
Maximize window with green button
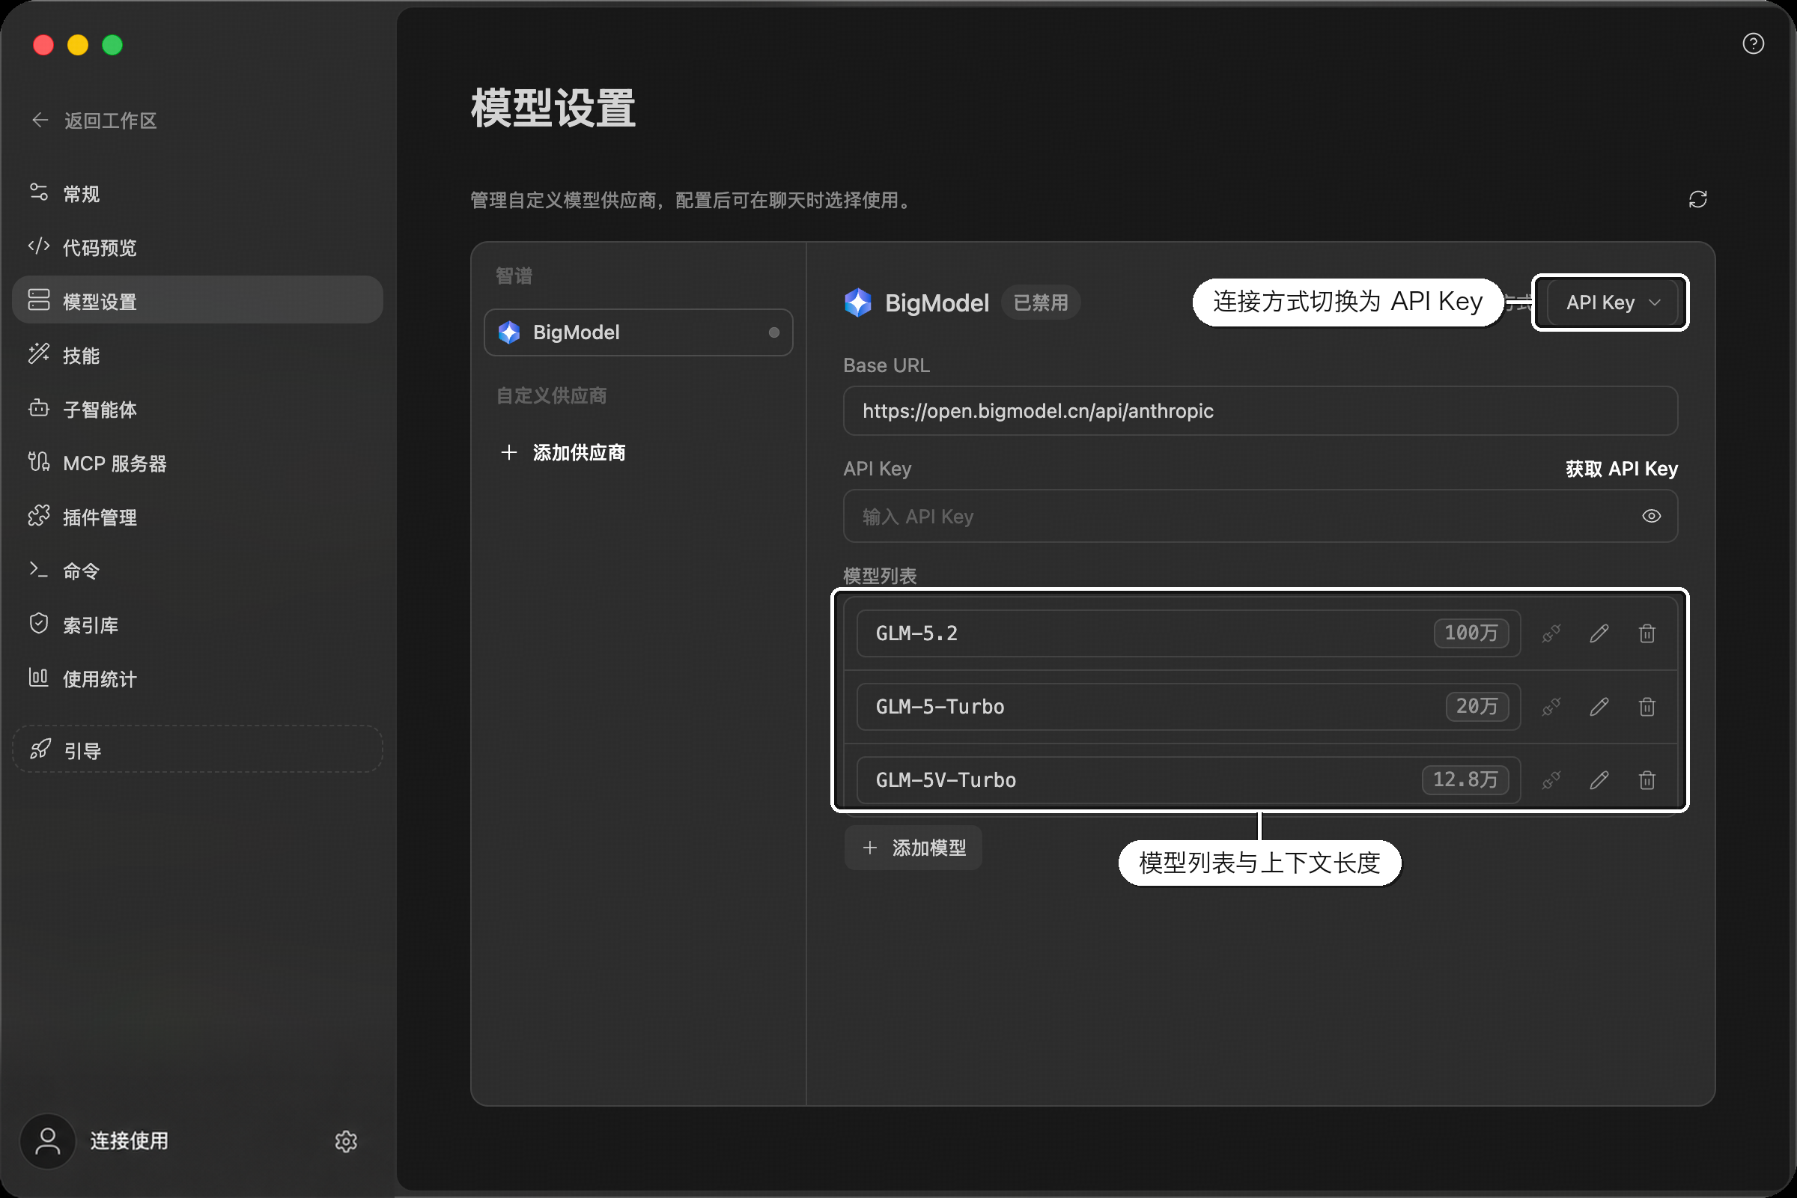point(112,45)
